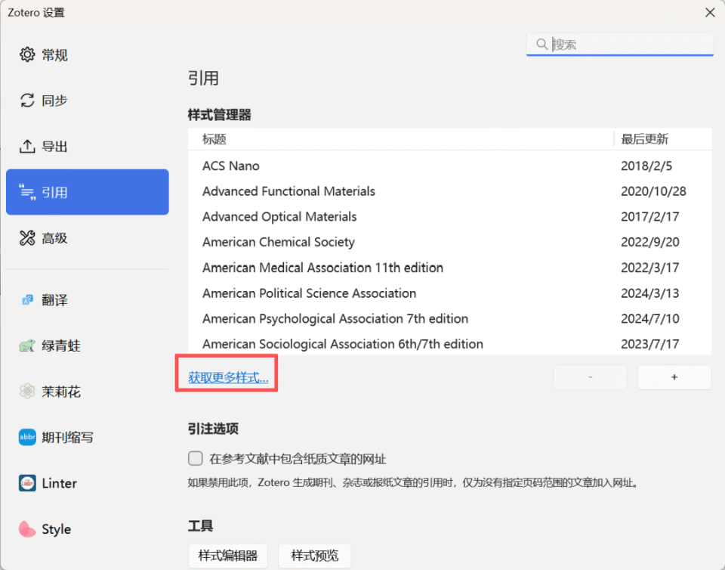Click the green frog icon
This screenshot has width=725, height=570.
click(x=27, y=345)
